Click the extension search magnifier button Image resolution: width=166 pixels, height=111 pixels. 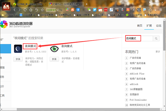[x=156, y=39]
